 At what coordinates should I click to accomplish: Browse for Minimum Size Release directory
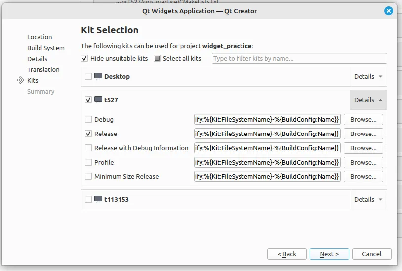[x=363, y=176]
